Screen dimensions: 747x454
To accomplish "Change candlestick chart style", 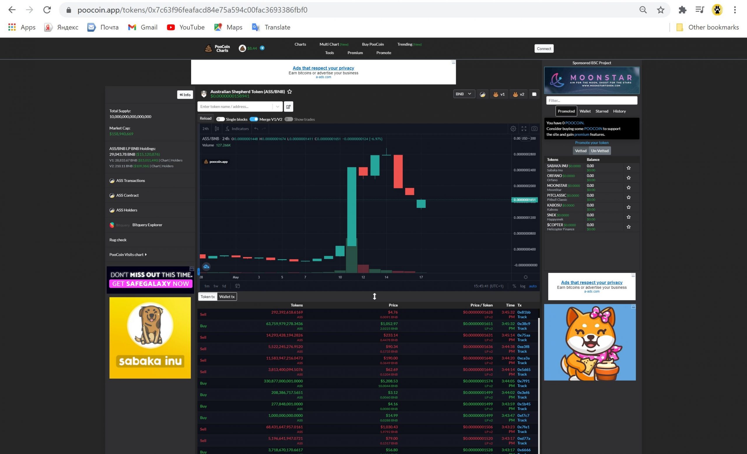I will 217,128.
